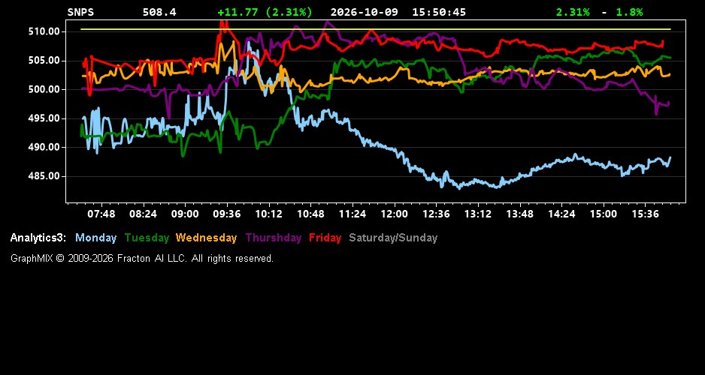Click the 2.31% range value at top right
This screenshot has height=375, width=705.
click(x=573, y=12)
